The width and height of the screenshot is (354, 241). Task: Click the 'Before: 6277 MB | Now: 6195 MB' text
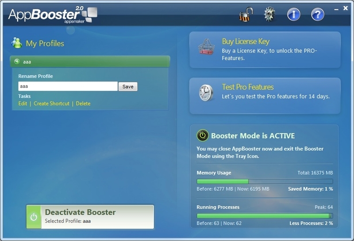tap(233, 189)
